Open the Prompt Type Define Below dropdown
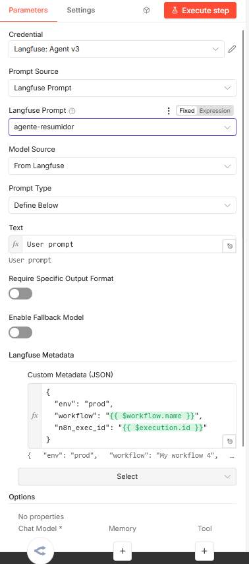 click(x=122, y=205)
